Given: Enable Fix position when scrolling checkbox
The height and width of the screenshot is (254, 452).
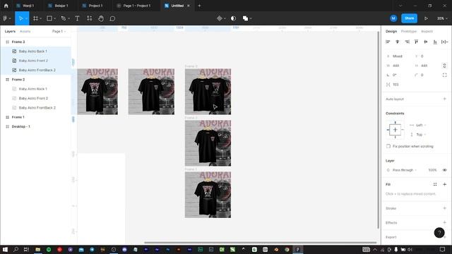Looking at the screenshot, I should click(388, 146).
